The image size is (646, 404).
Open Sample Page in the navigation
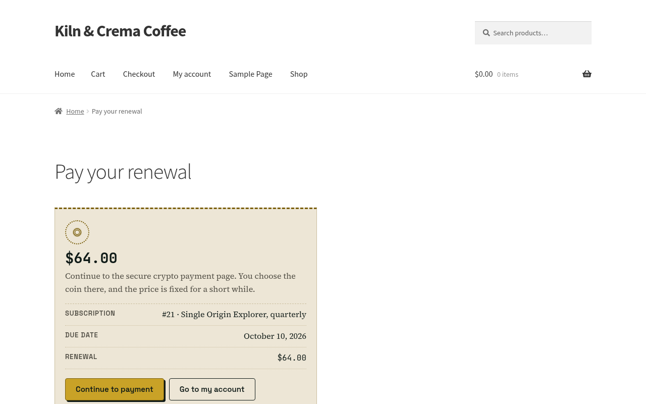point(250,74)
